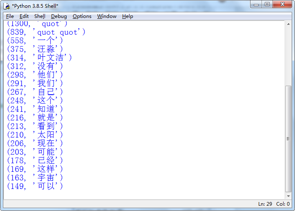Click the output line (178, '已经')

[35, 161]
